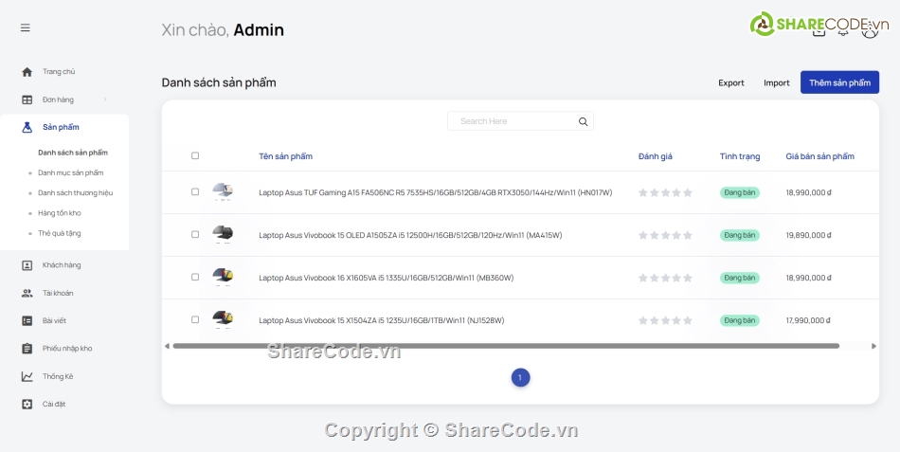This screenshot has width=900, height=452.
Task: Click the Giá bán sản phẩm column header
Action: point(819,156)
